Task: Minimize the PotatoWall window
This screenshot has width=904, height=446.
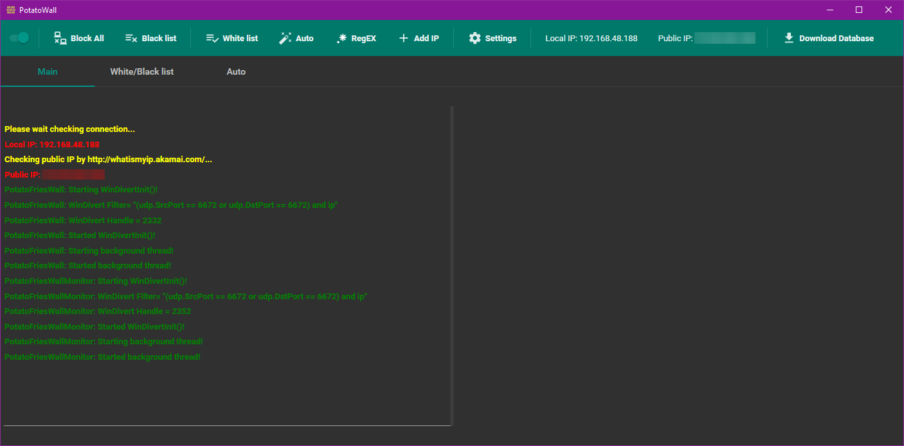Action: click(829, 10)
